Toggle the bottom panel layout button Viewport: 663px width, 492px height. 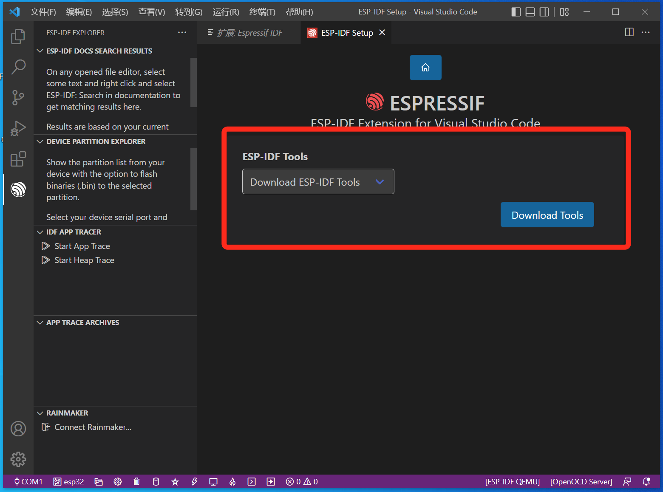[x=530, y=12]
